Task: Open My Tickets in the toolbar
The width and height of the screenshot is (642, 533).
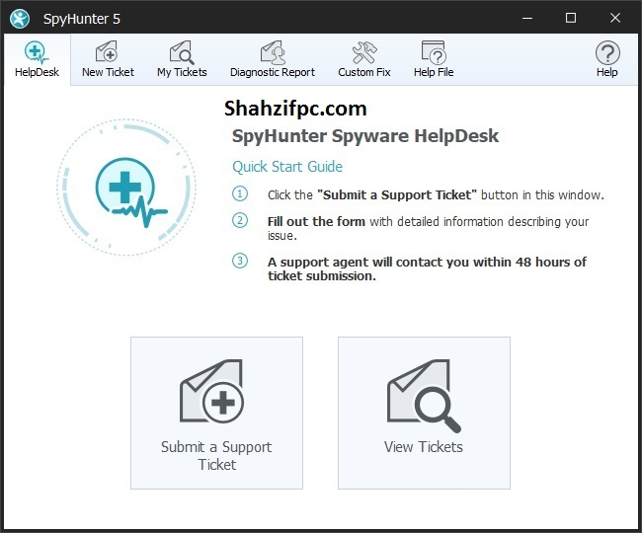Action: tap(182, 58)
